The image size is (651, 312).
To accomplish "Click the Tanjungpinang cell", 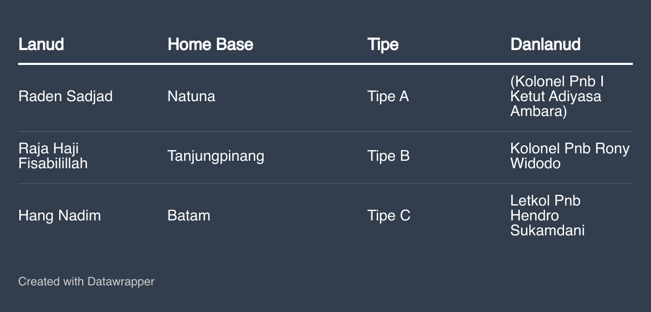I will tap(216, 156).
